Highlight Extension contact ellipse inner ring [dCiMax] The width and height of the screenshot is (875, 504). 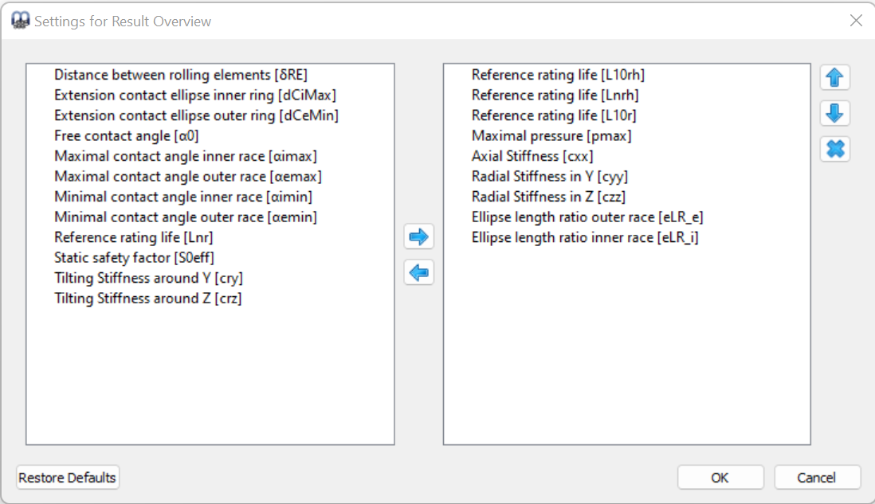tap(195, 96)
